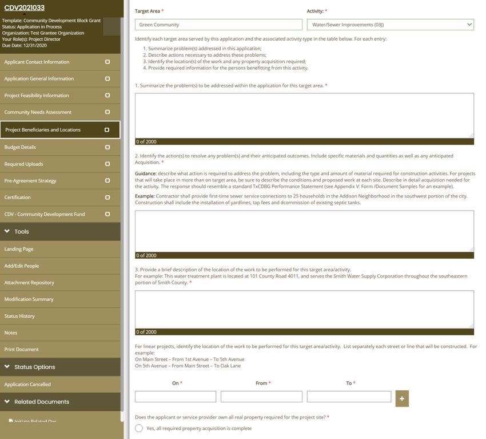
Task: Click status box icon for Certification
Action: pos(107,197)
